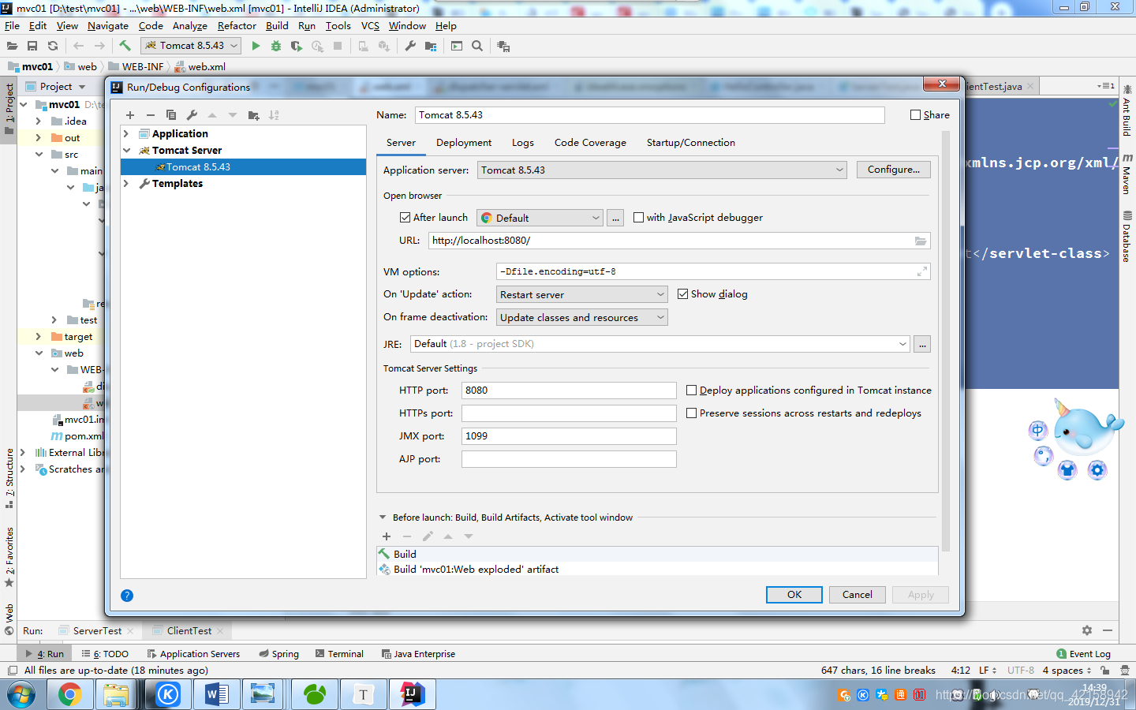Click Configure... button for application server
The image size is (1136, 710).
[x=894, y=170]
